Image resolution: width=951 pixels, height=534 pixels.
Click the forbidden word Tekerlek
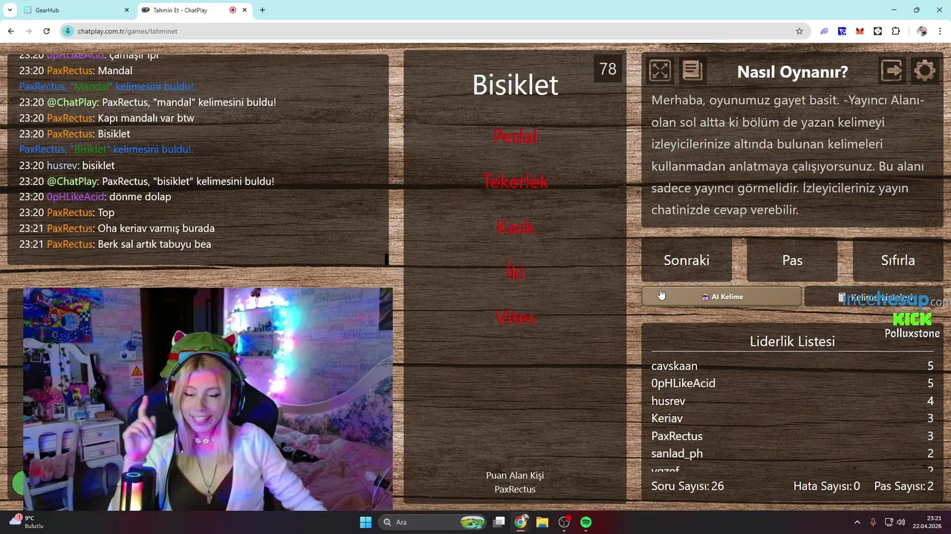click(x=515, y=182)
